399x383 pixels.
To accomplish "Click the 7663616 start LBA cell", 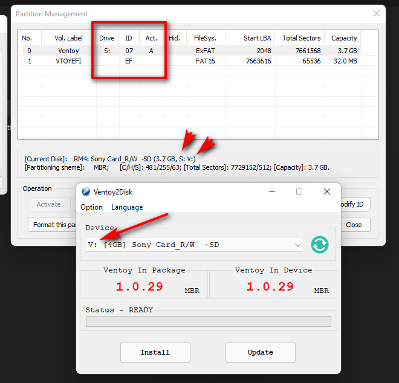I will click(x=259, y=61).
